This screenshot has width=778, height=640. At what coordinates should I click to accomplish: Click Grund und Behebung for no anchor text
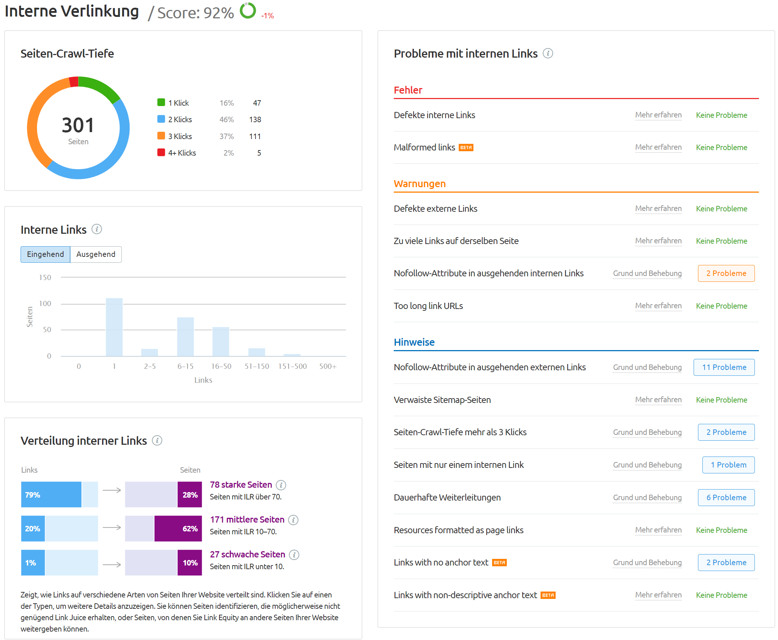tap(647, 563)
